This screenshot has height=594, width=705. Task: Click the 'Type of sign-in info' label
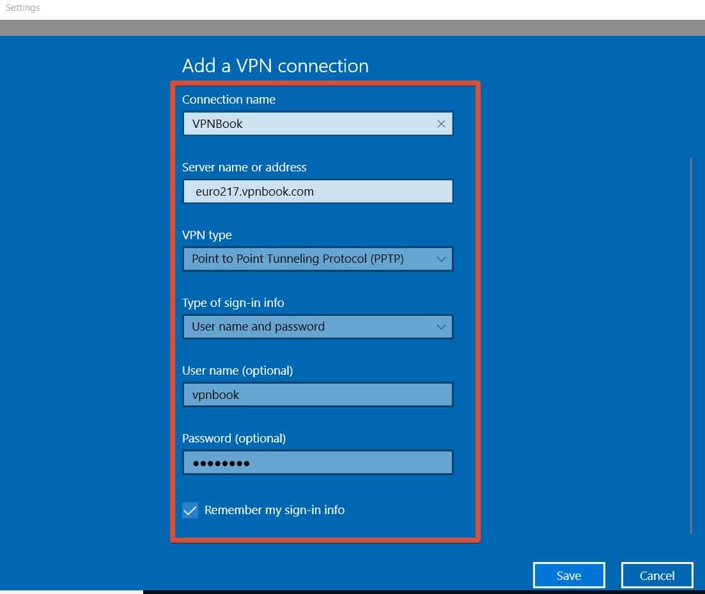(233, 303)
